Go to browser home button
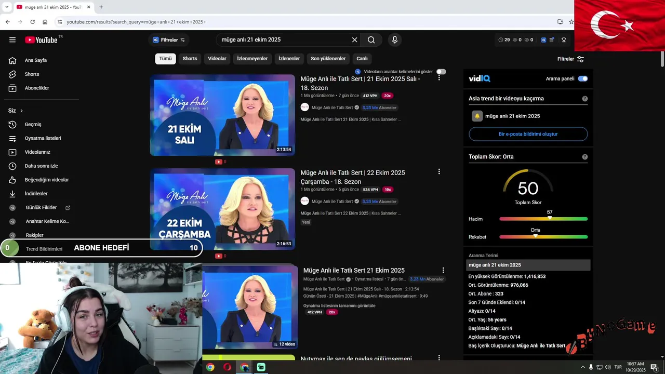 click(45, 22)
